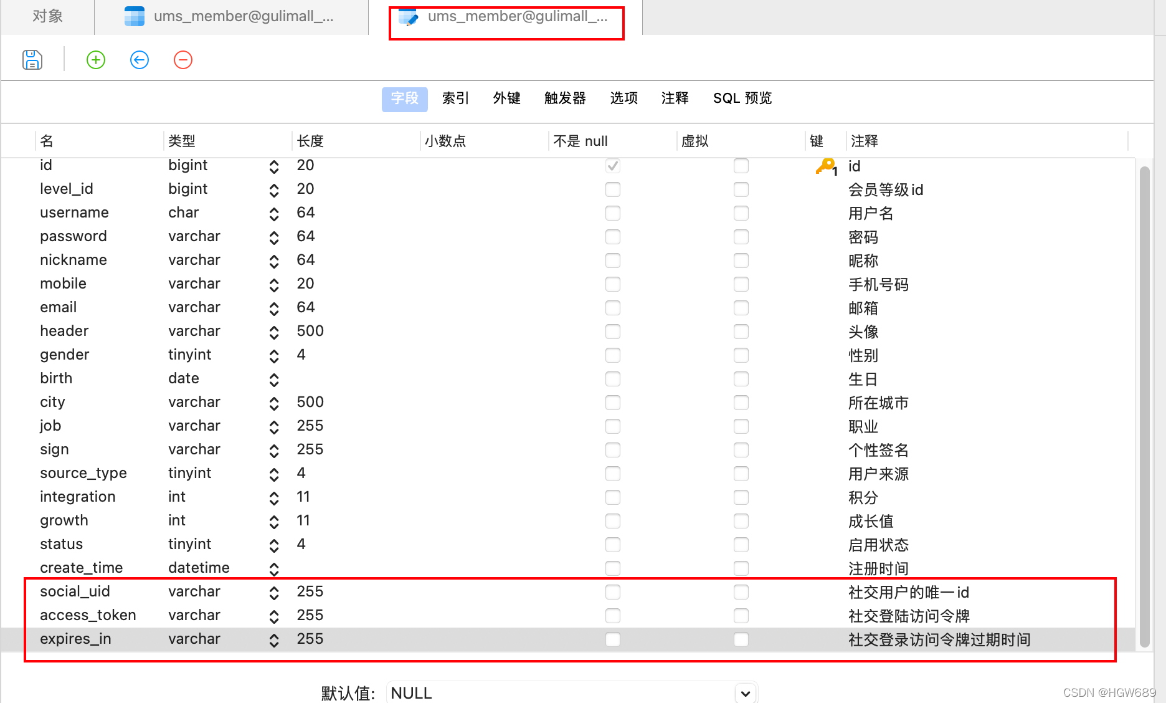Select the 字段 tab
Image resolution: width=1166 pixels, height=703 pixels.
[x=405, y=98]
